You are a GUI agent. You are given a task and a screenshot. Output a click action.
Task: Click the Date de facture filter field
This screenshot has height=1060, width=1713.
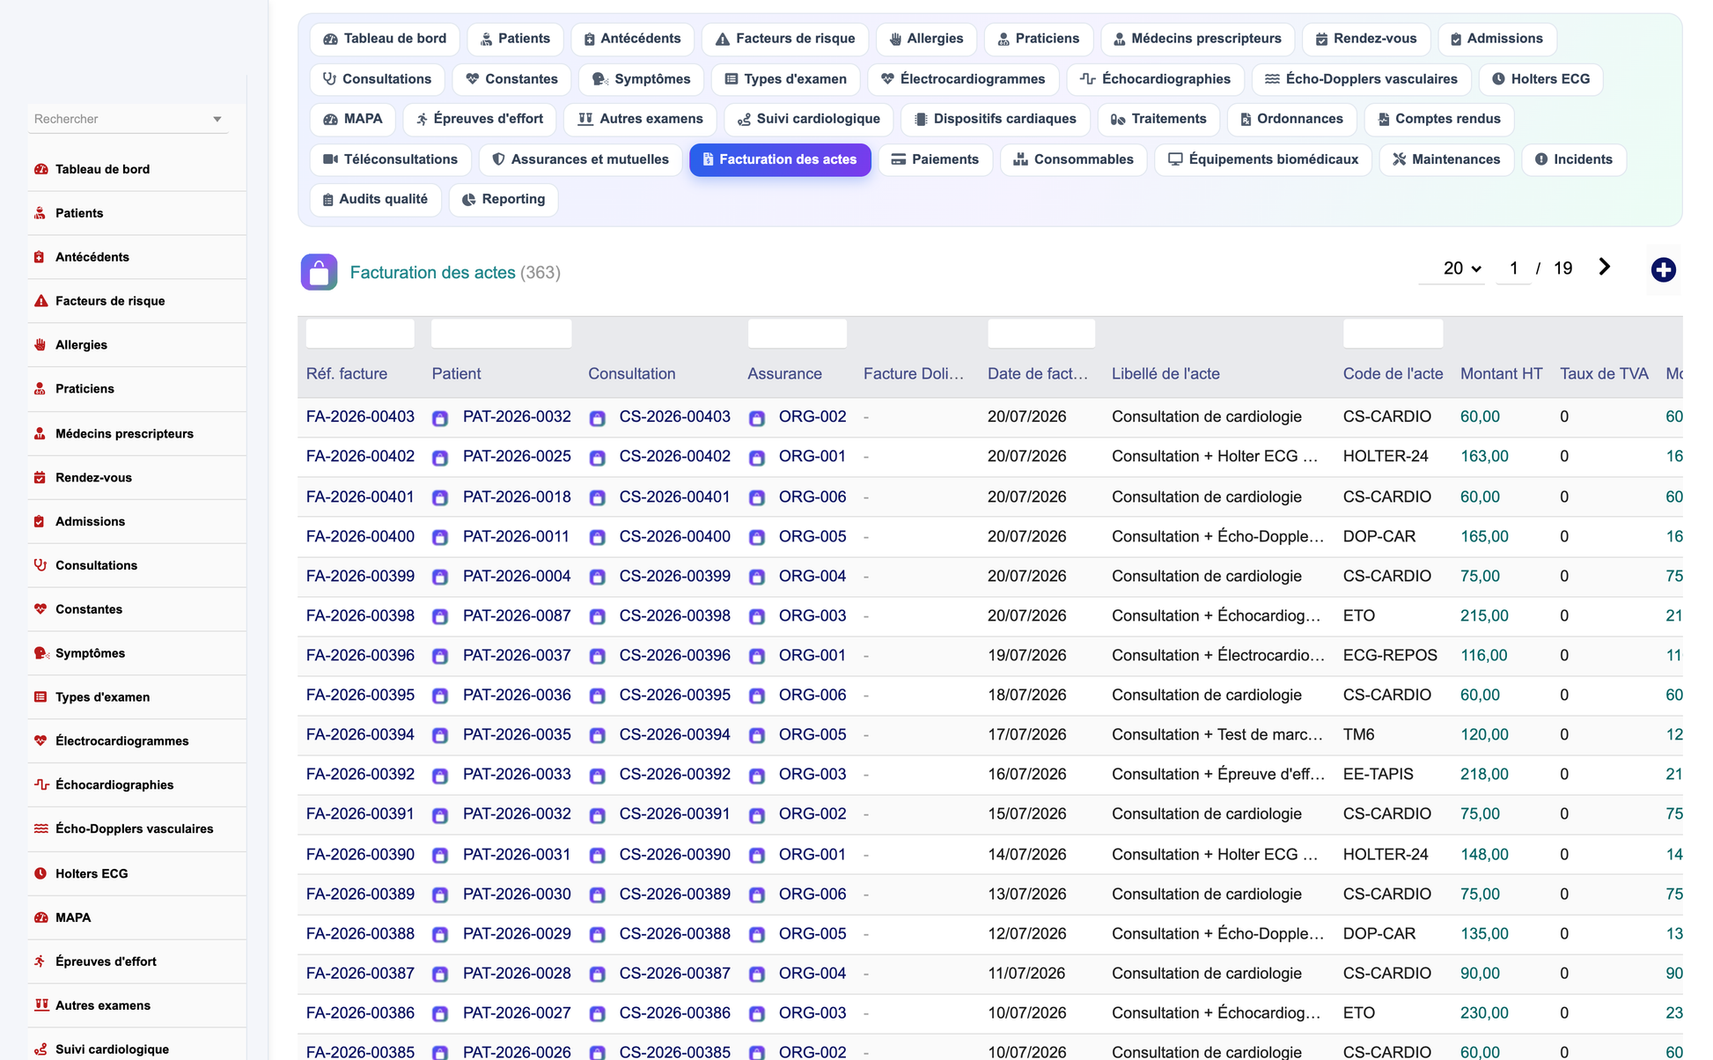point(1040,334)
